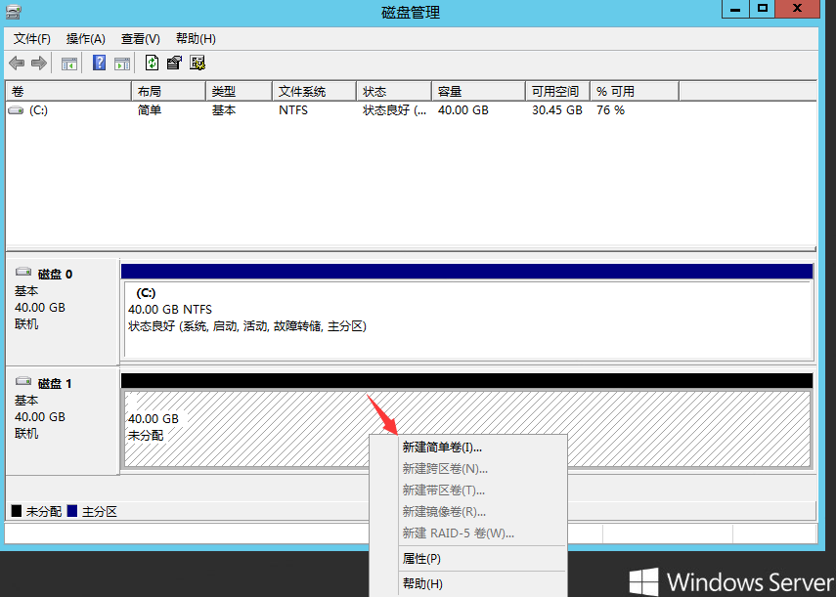Minimize the Disk Management window
This screenshot has width=836, height=597.
coord(735,9)
